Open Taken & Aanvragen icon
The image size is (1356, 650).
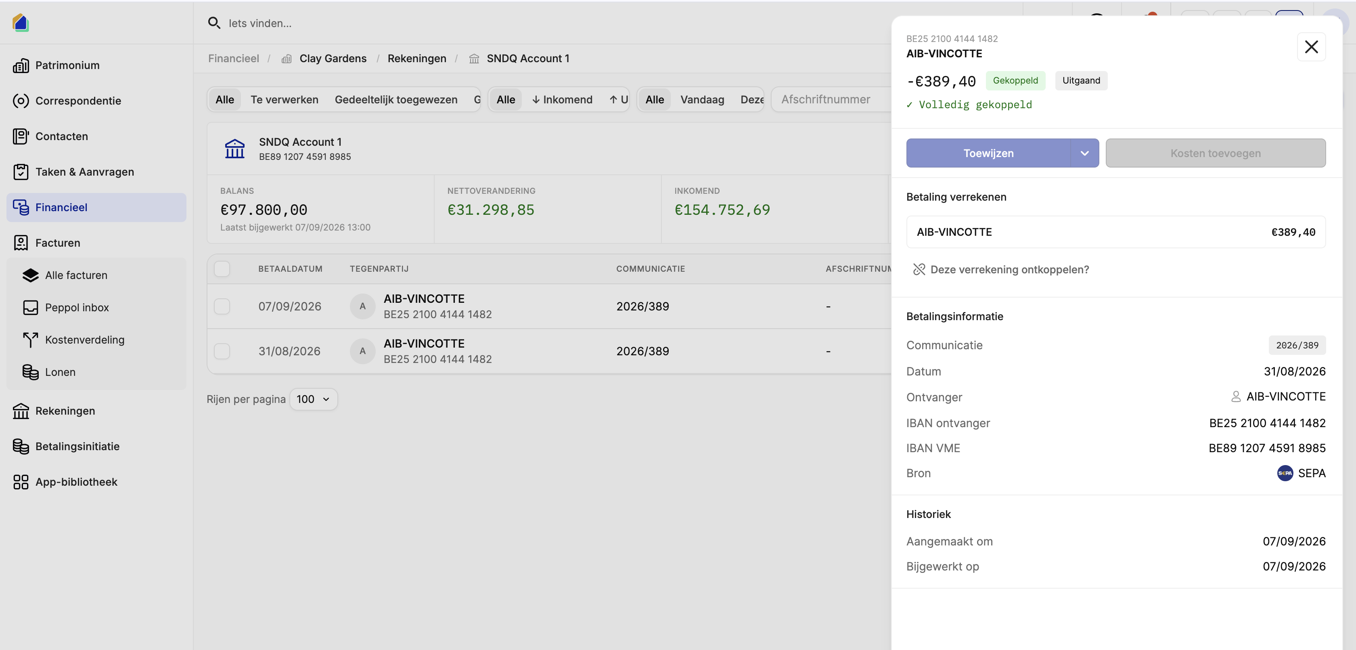click(21, 172)
